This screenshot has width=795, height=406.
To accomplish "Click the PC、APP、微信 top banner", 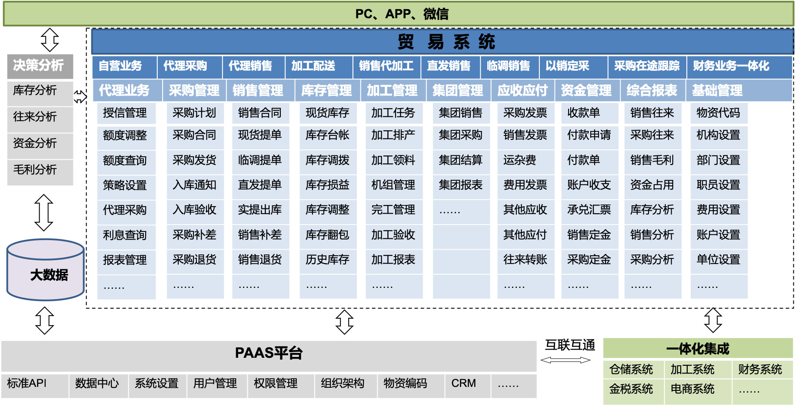I will 398,14.
